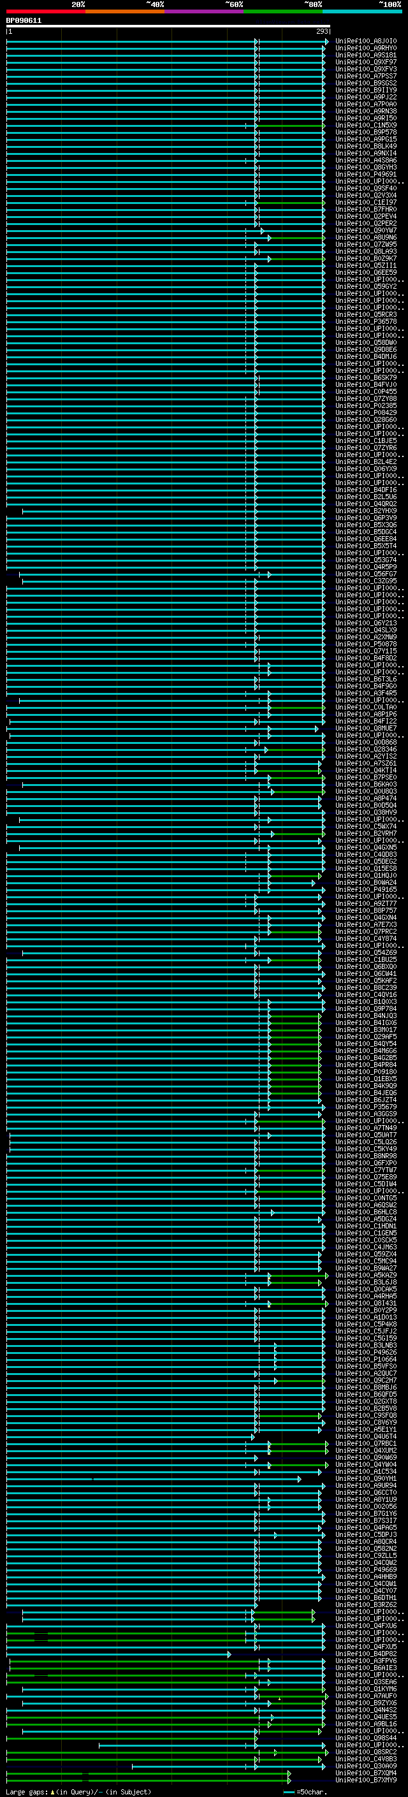The image size is (408, 1797).
Task: Click label UniRef100_B4NJQ3
Action: coord(365,1015)
